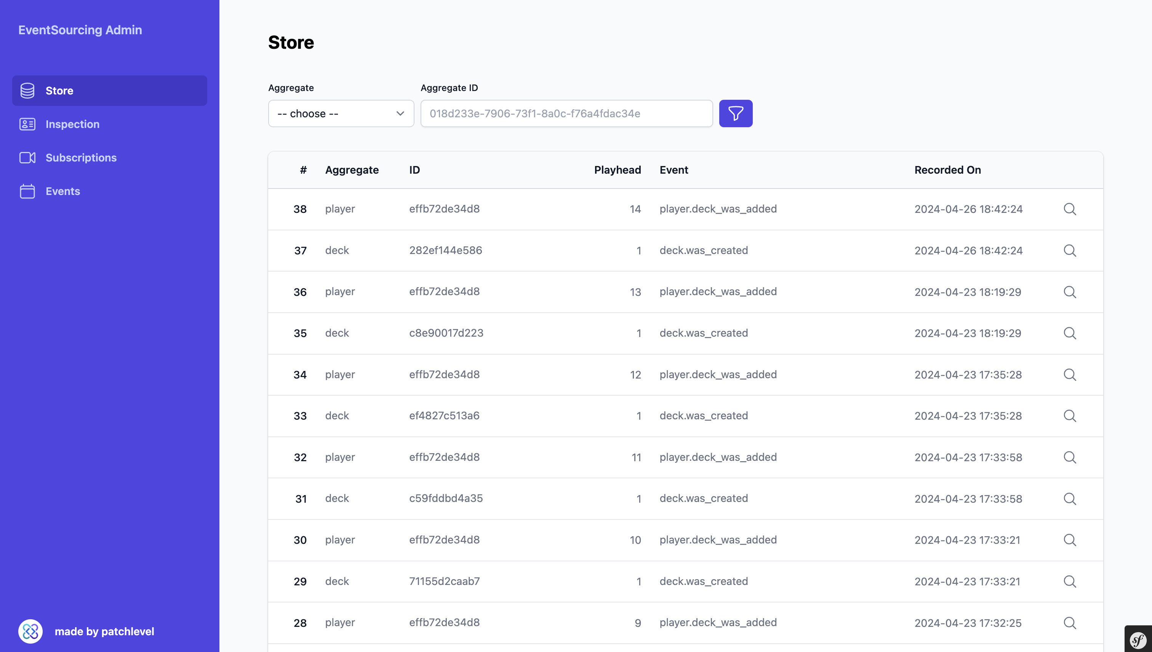Click the EventSourcing Admin title link
The image size is (1152, 652).
(x=80, y=30)
